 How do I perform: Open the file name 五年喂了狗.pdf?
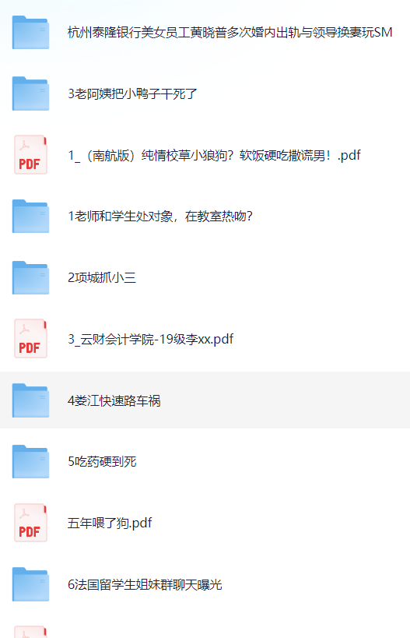click(110, 523)
